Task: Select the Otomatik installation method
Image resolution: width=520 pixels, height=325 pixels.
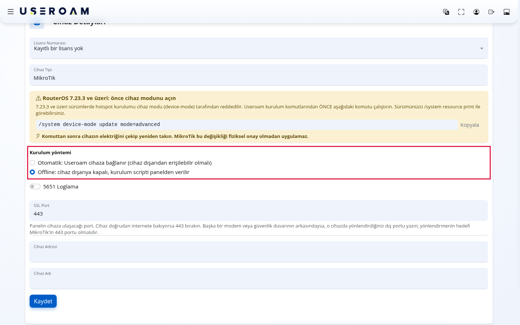Action: coord(32,163)
